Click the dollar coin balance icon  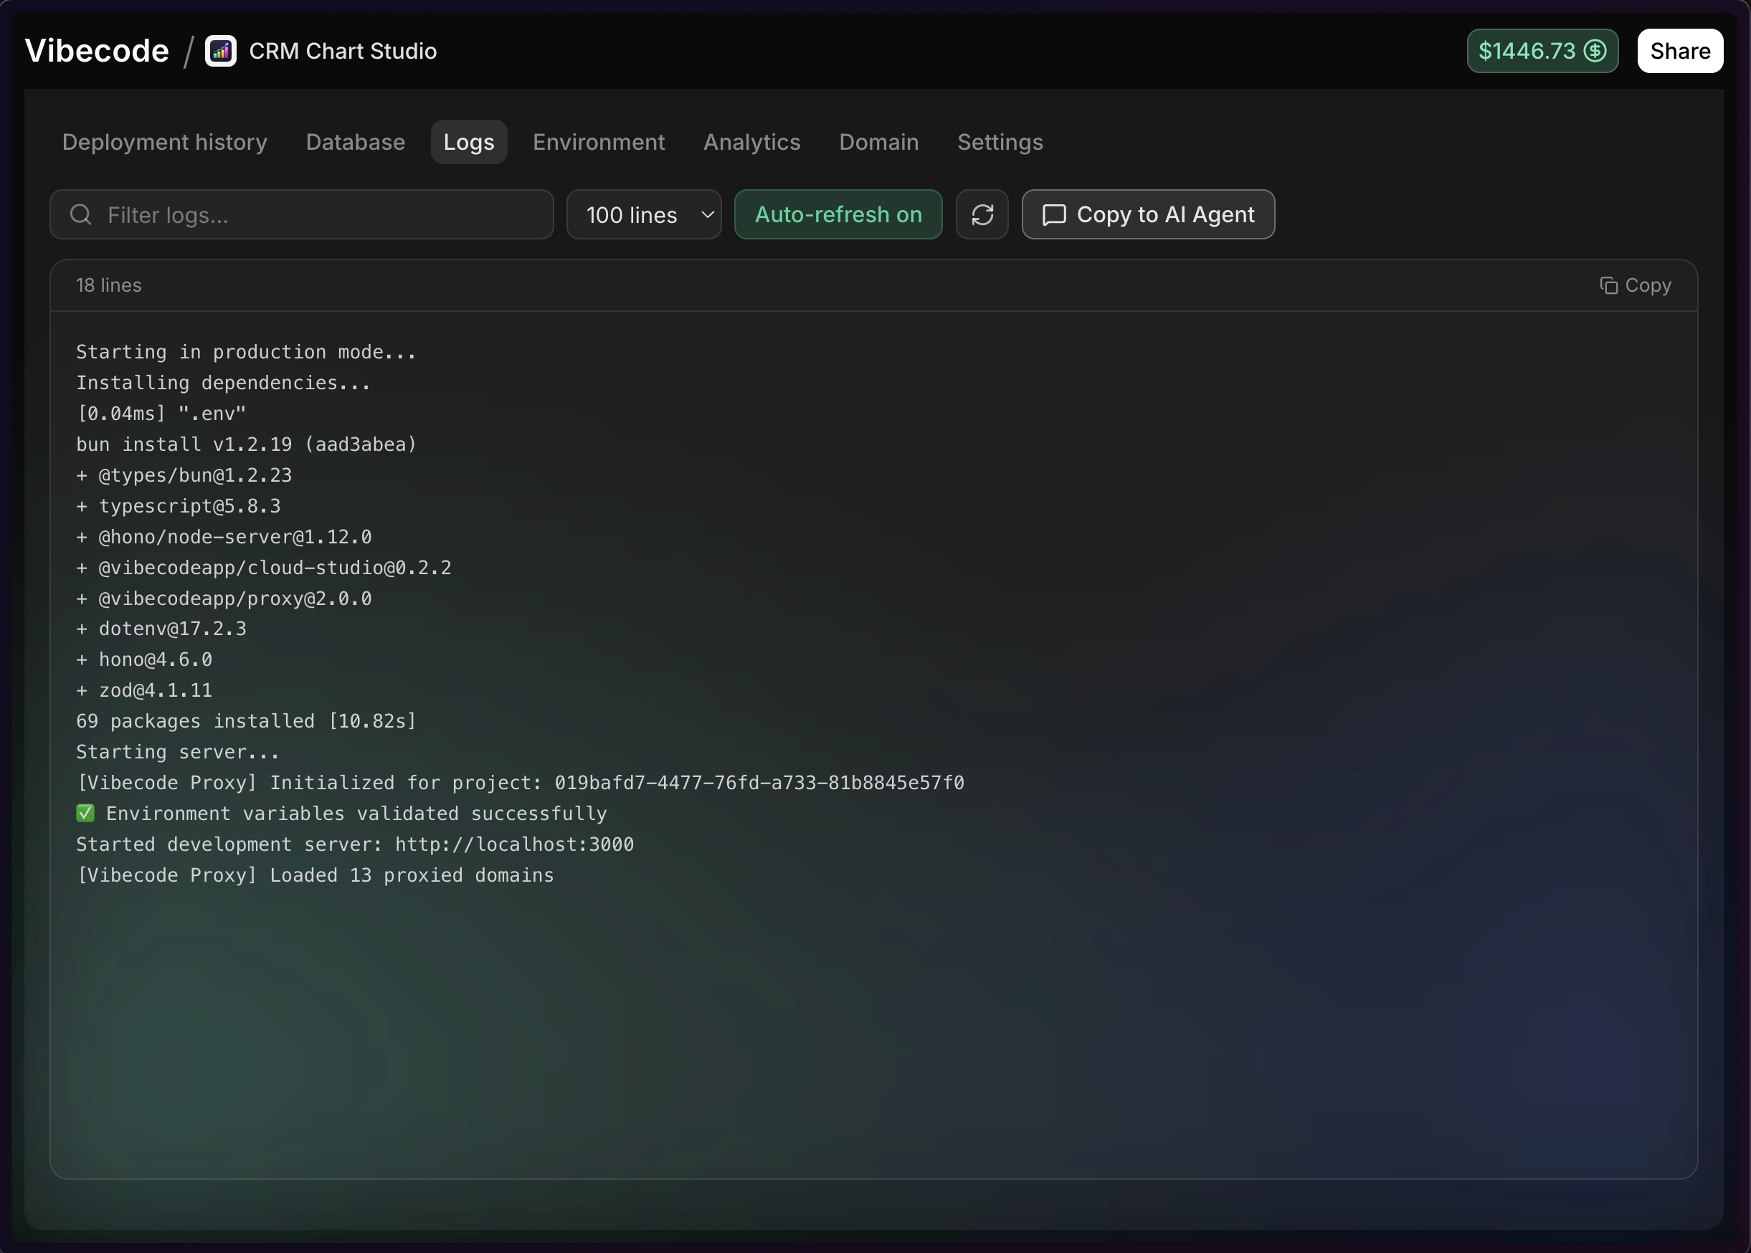[1595, 51]
